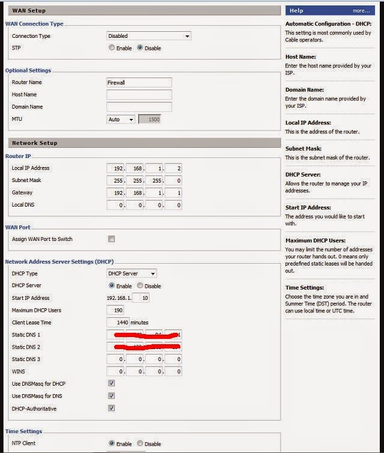384x453 pixels.
Task: Check Assign WAN Port to Switch
Action: [x=111, y=239]
